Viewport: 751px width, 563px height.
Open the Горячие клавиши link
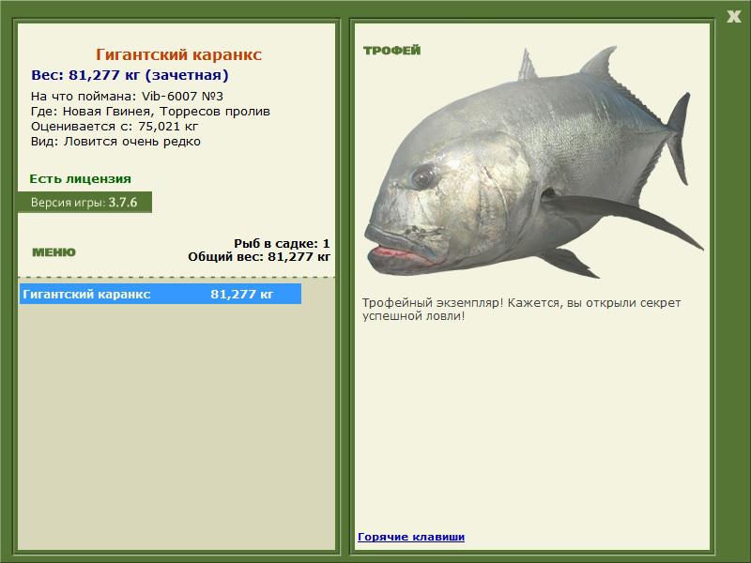coord(411,537)
